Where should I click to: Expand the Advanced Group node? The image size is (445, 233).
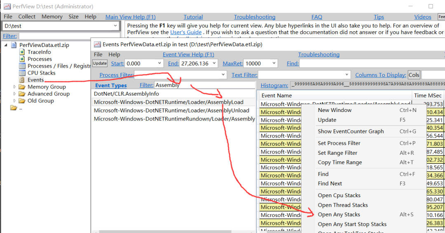click(x=14, y=93)
